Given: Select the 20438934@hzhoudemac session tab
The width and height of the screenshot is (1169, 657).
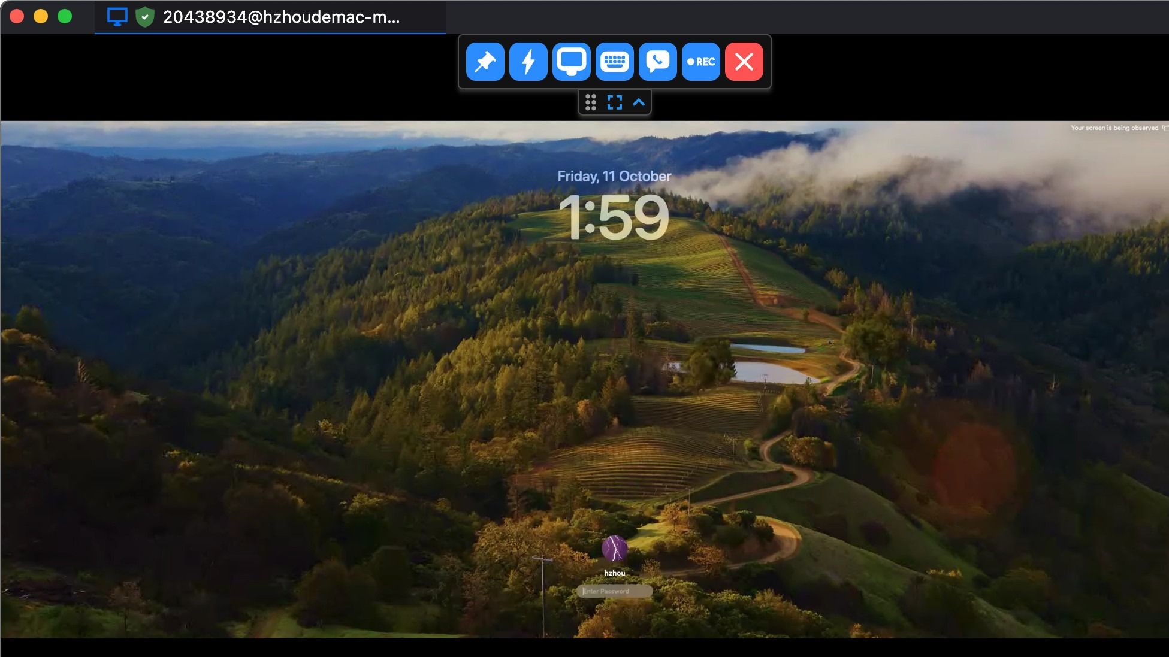Looking at the screenshot, I should [x=270, y=18].
